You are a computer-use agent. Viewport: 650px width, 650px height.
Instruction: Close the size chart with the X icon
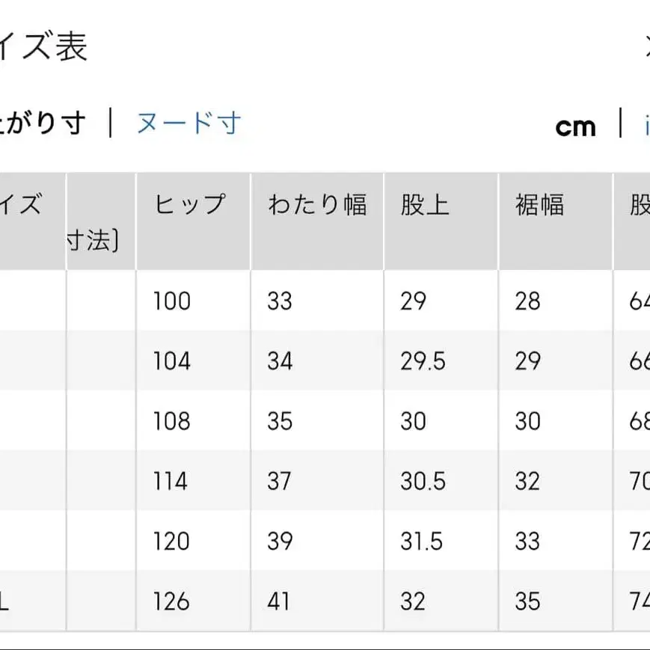[646, 46]
